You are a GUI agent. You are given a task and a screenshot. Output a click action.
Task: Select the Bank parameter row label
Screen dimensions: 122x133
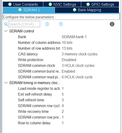(x=22, y=37)
